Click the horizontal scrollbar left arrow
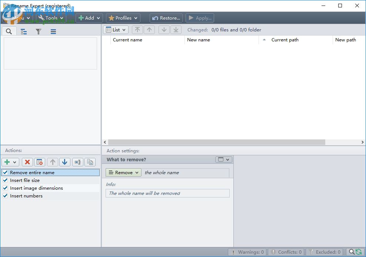Screen dimensions: 366x257 (105, 142)
